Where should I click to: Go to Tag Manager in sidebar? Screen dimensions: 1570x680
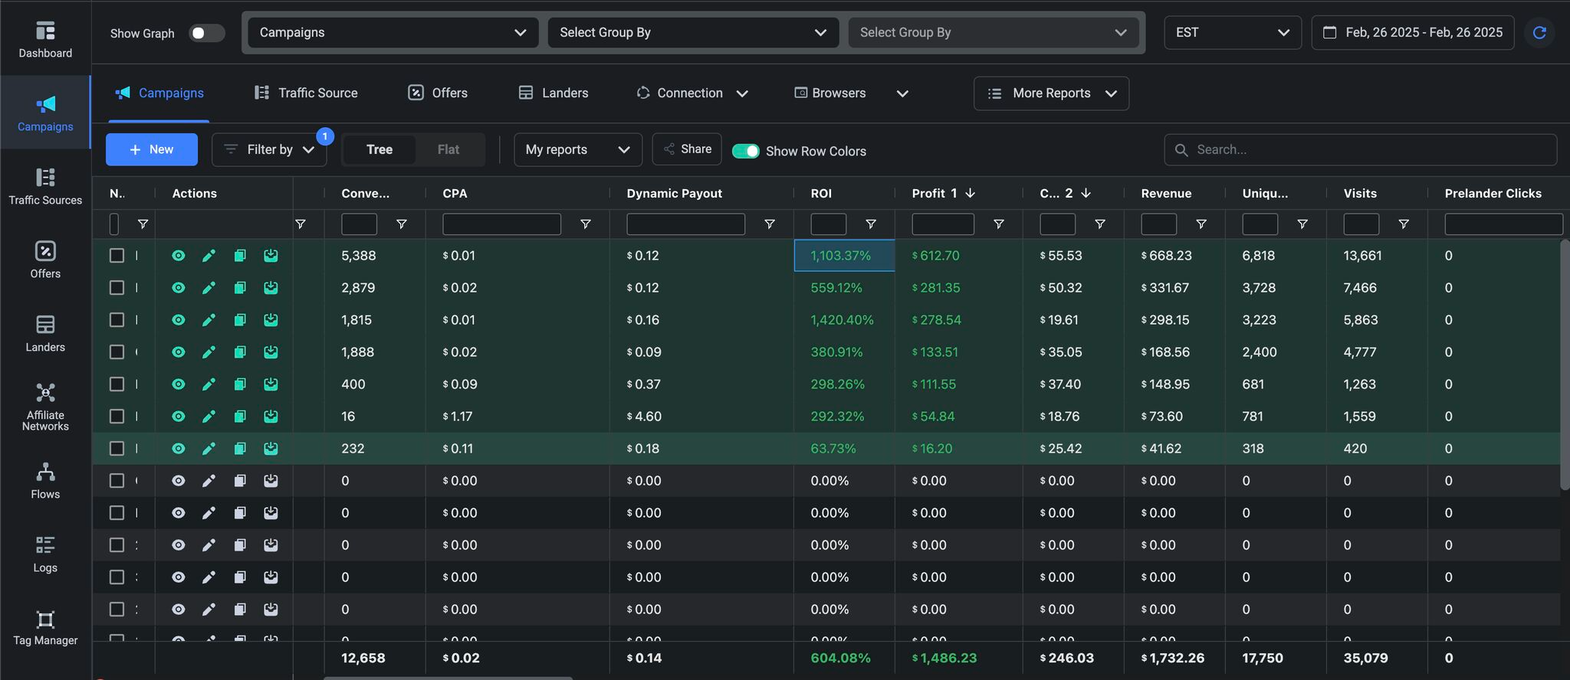pyautogui.click(x=45, y=628)
